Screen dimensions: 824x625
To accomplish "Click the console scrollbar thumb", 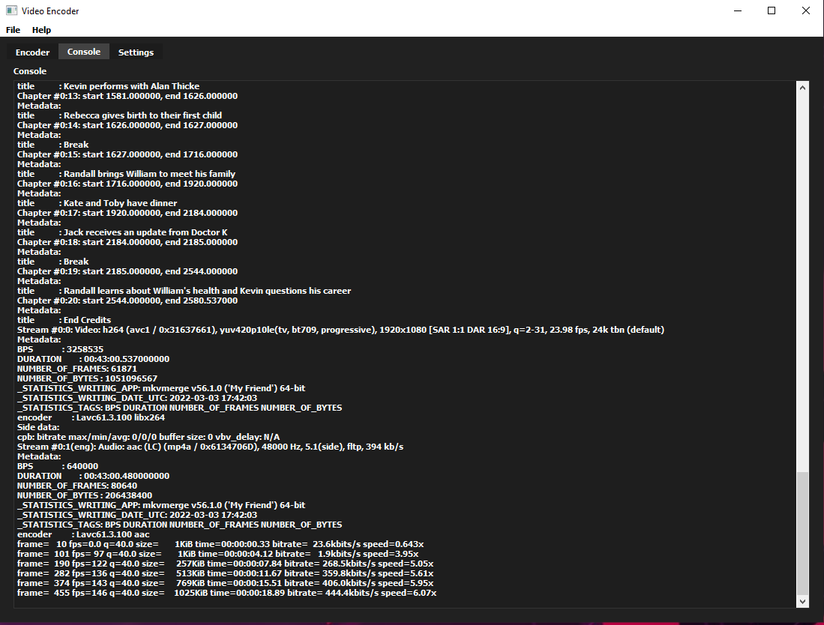I will point(802,532).
